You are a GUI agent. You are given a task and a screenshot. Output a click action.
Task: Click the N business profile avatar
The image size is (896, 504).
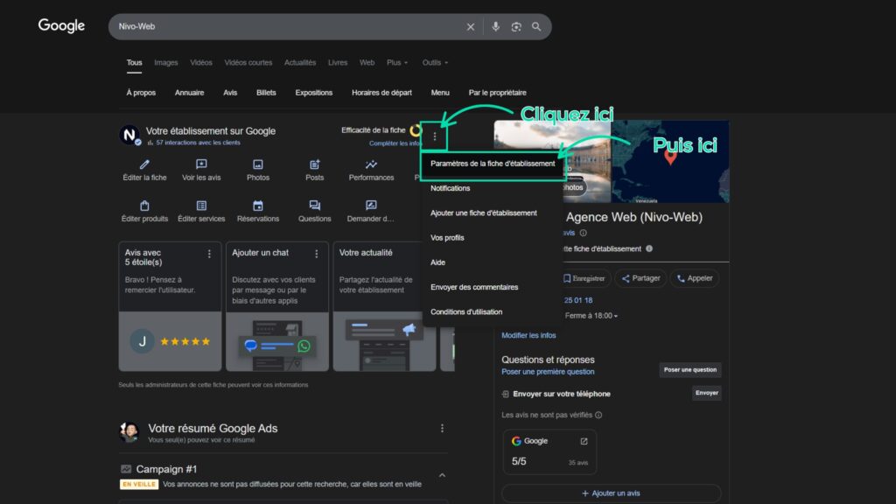pyautogui.click(x=129, y=135)
